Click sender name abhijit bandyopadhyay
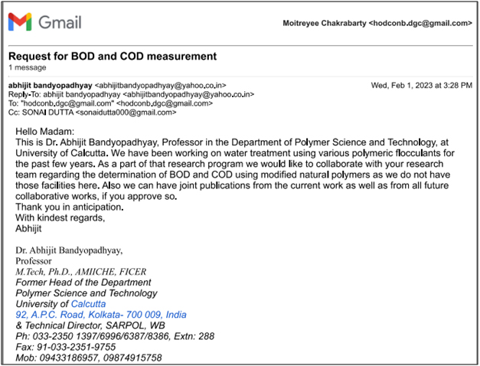Image resolution: width=480 pixels, height=366 pixels. coord(50,83)
